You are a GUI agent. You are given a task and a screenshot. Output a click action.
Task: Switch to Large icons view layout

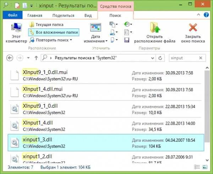tap(205, 167)
